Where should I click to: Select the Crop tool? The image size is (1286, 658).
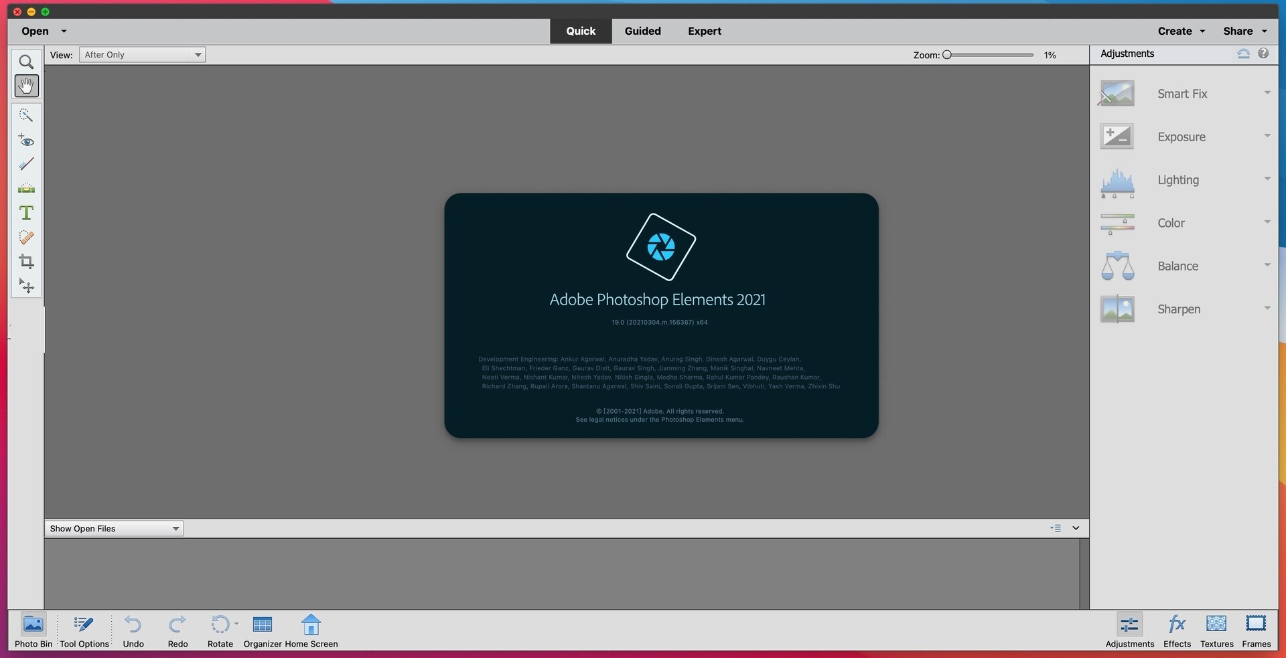point(26,262)
